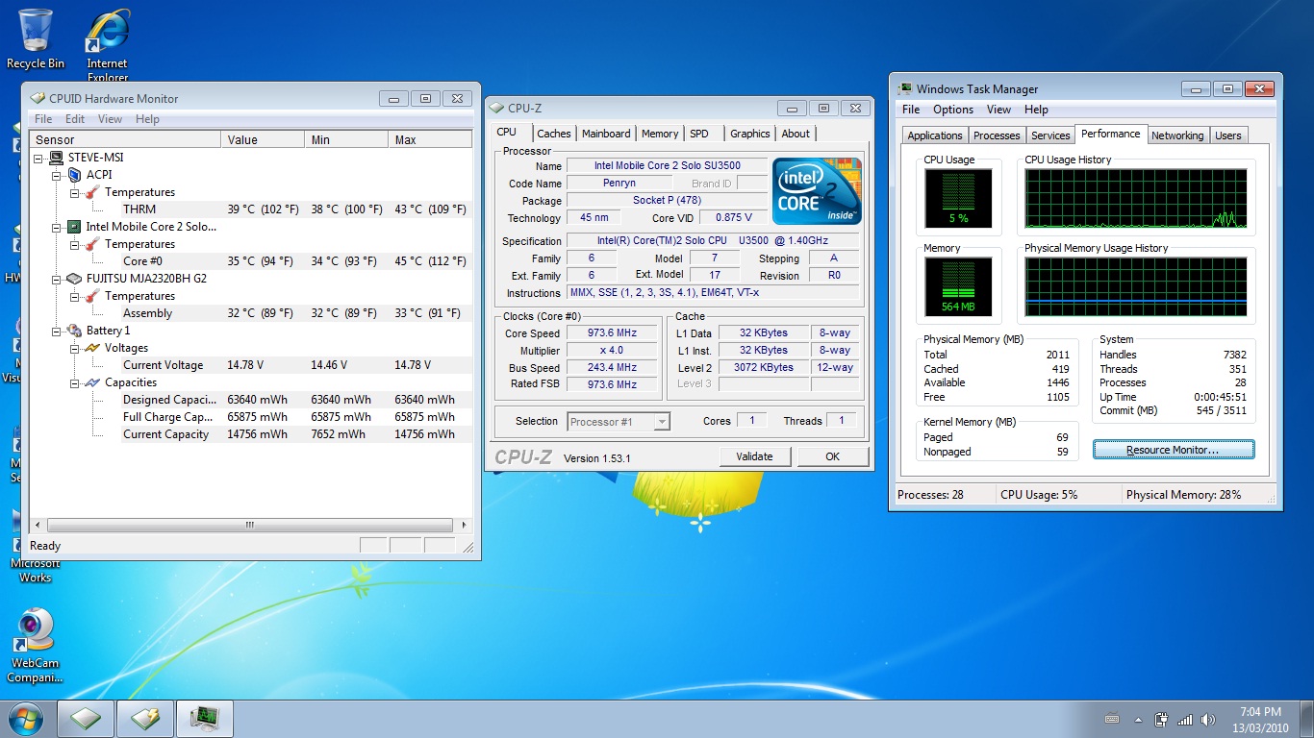
Task: Select the ACPI shield icon in Hardware Monitor
Action: pos(74,175)
